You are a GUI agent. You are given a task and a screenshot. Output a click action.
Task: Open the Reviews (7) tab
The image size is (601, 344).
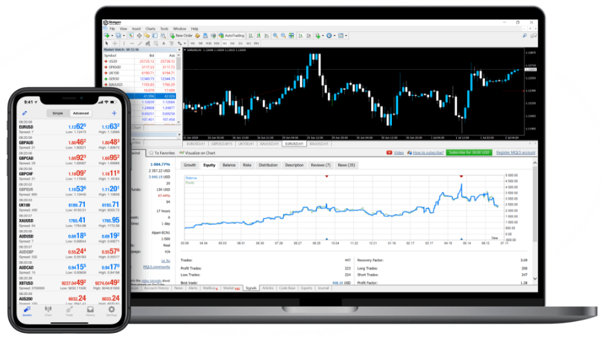tap(321, 165)
